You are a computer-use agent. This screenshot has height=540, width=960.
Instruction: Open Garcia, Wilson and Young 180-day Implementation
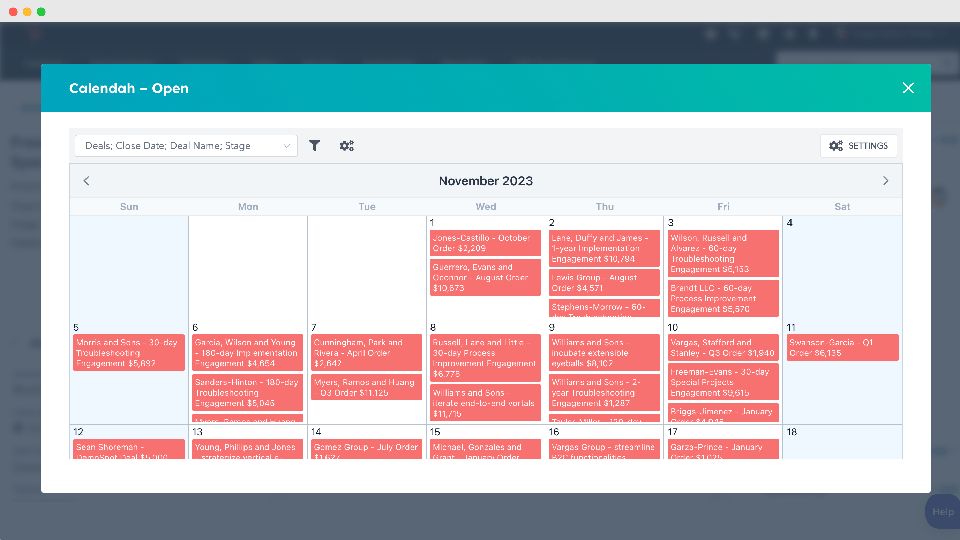pos(247,353)
